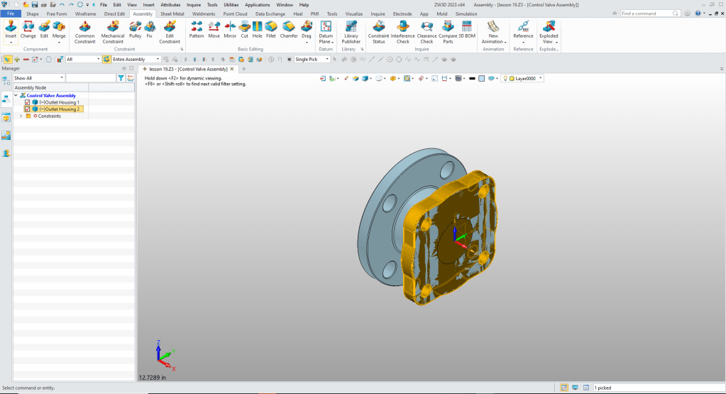Open the Exploded View tool
Screen dimensions: 726x394
pyautogui.click(x=549, y=32)
